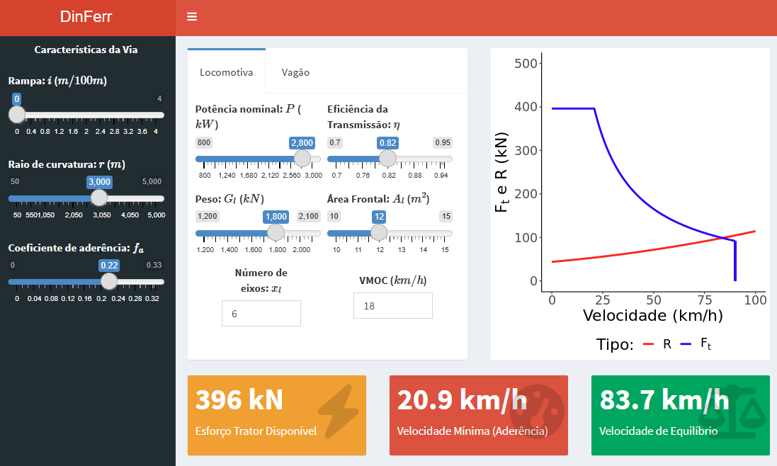The width and height of the screenshot is (777, 466).
Task: Click the blue Ft legend line in chart
Action: pyautogui.click(x=686, y=345)
